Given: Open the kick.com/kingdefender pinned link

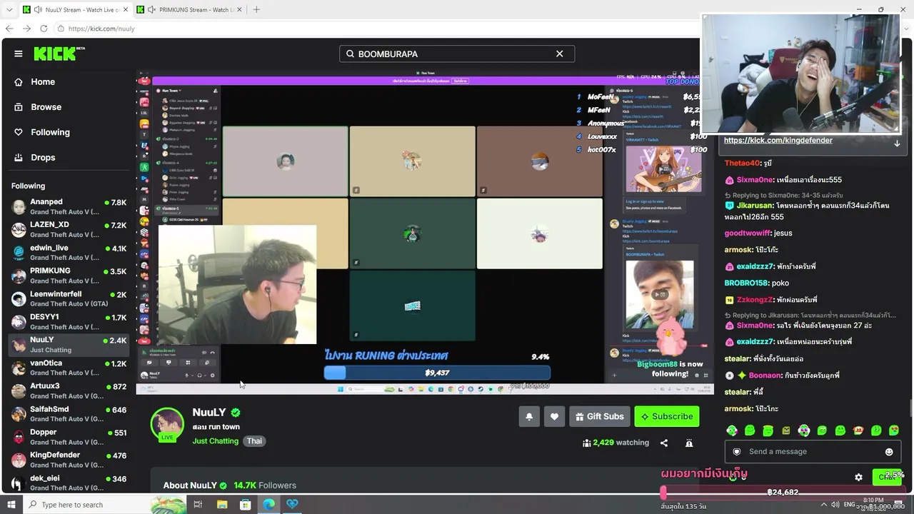Looking at the screenshot, I should 778,141.
